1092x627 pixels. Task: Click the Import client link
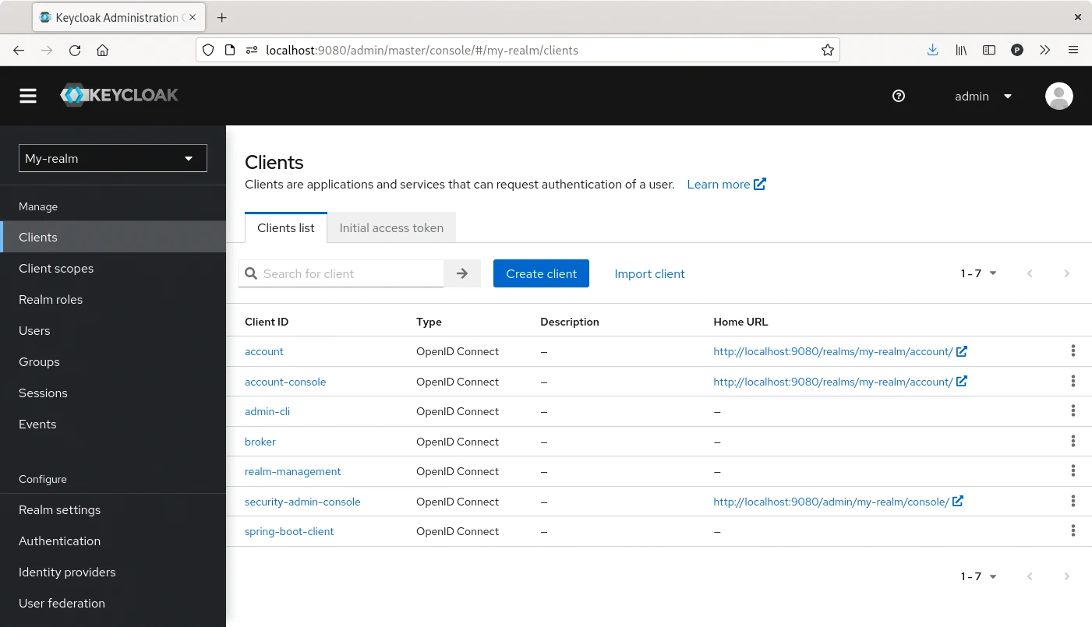[649, 273]
